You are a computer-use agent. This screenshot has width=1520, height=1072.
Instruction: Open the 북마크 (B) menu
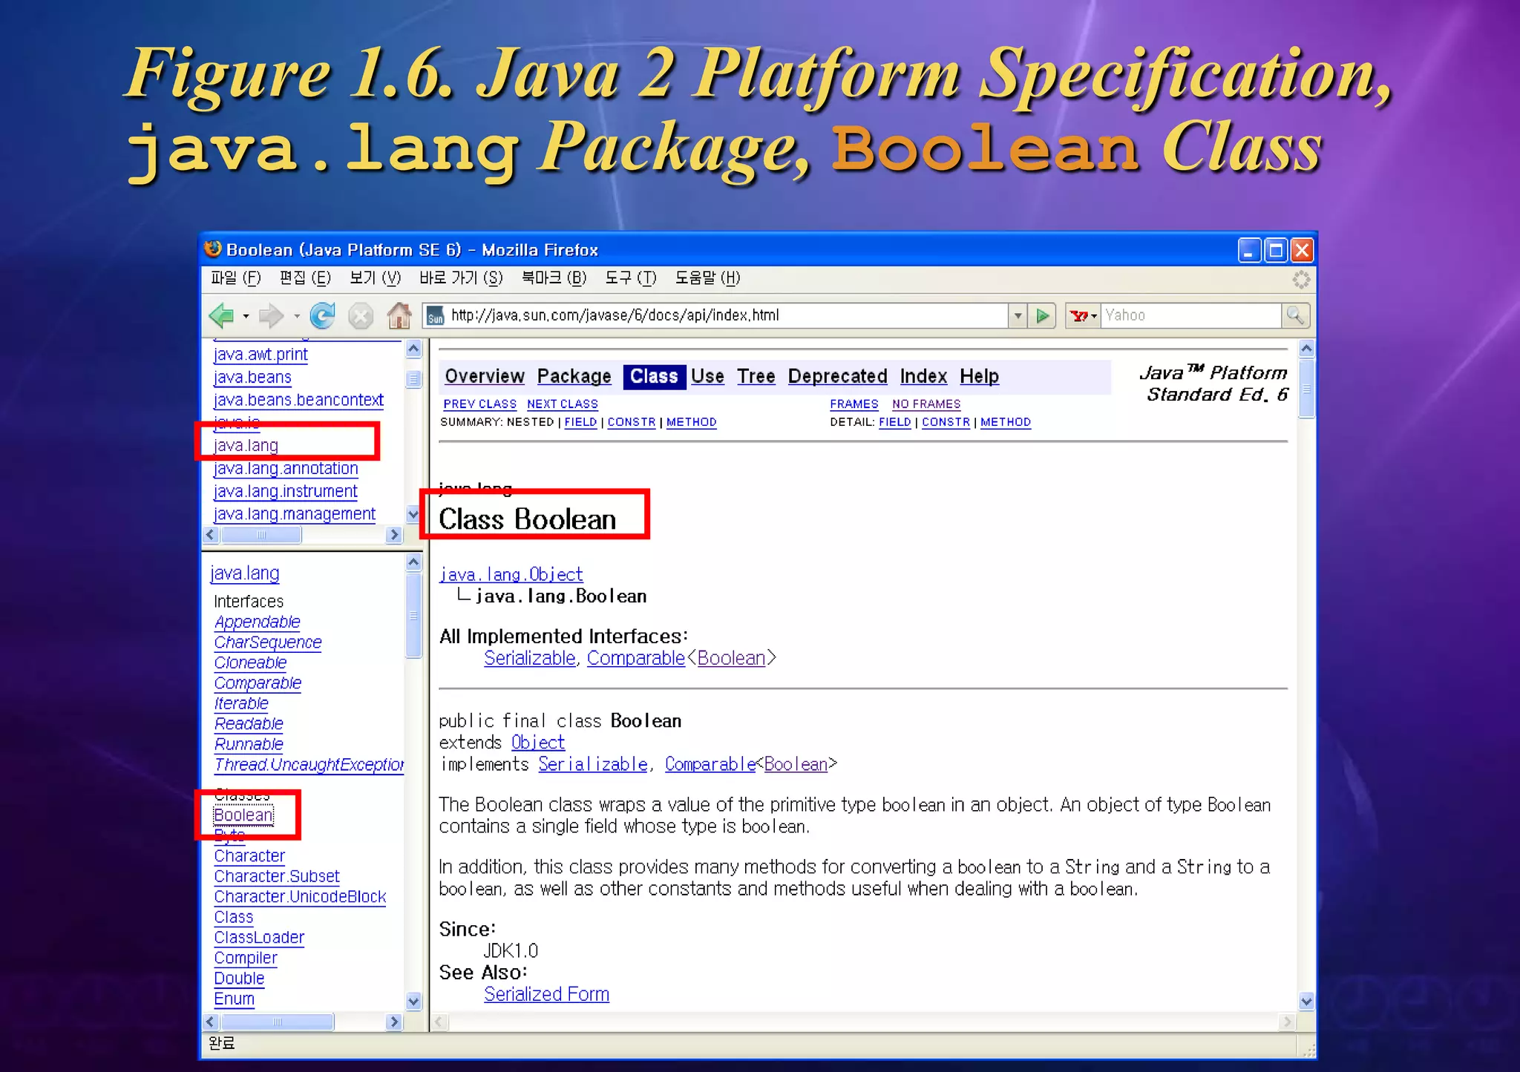coord(554,278)
